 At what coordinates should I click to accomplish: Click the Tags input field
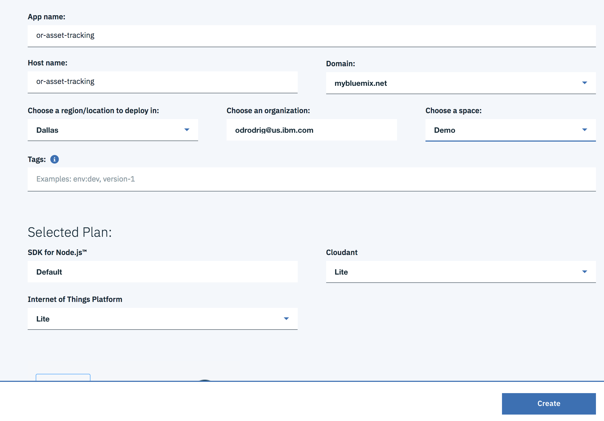coord(311,179)
